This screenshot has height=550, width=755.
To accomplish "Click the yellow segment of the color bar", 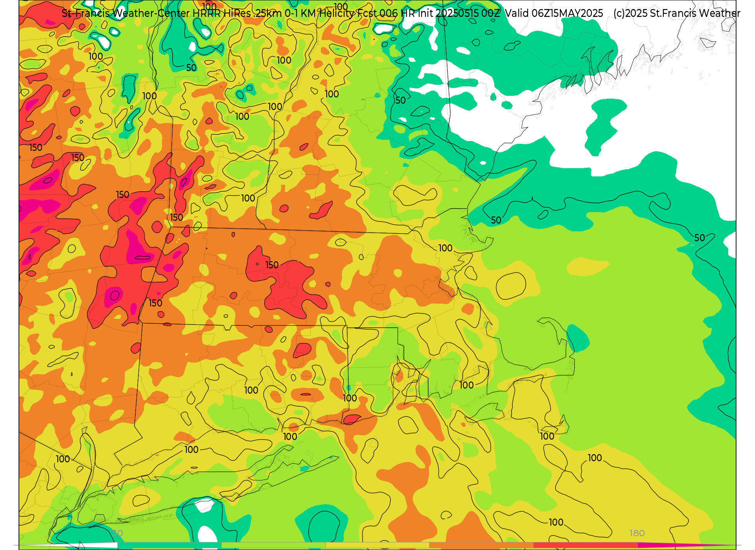I will pos(377,545).
